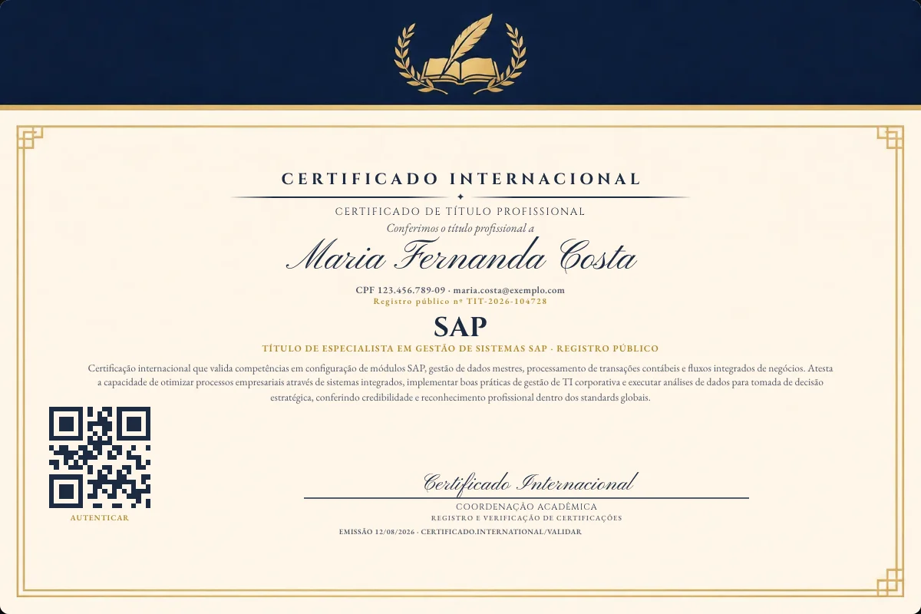921x614 pixels.
Task: Click the golden quill and book emblem
Action: pyautogui.click(x=460, y=54)
